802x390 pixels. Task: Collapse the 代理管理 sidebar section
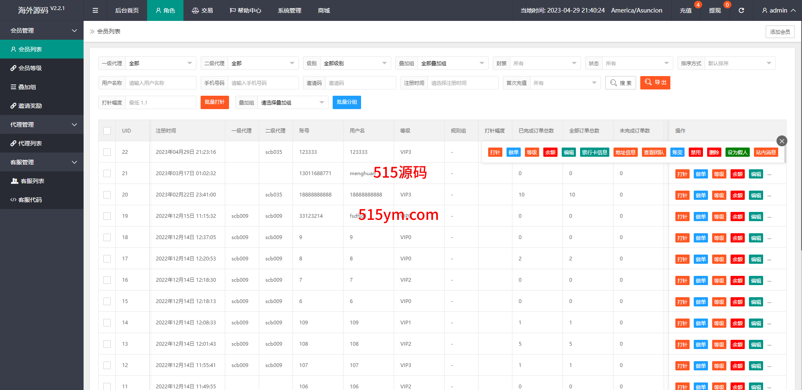pos(42,125)
